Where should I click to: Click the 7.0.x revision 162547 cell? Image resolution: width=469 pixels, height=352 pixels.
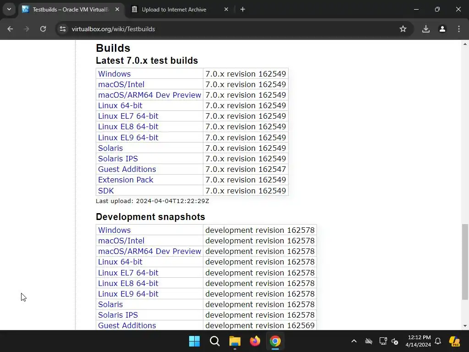[245, 169]
